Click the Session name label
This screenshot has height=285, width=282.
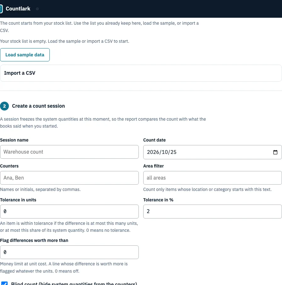[x=14, y=140]
